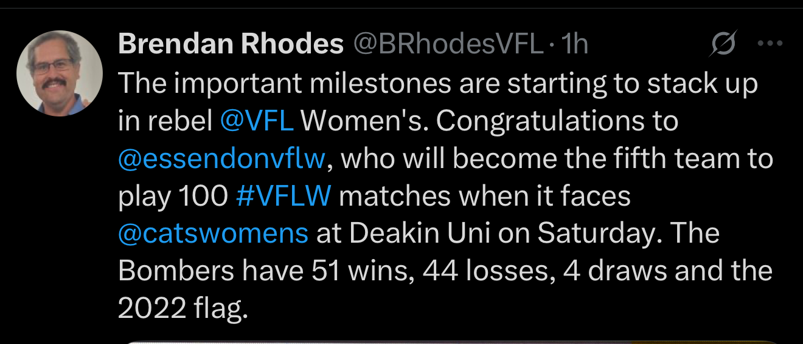
Task: Click the Grok explain-post slashed circle icon
Action: [723, 44]
